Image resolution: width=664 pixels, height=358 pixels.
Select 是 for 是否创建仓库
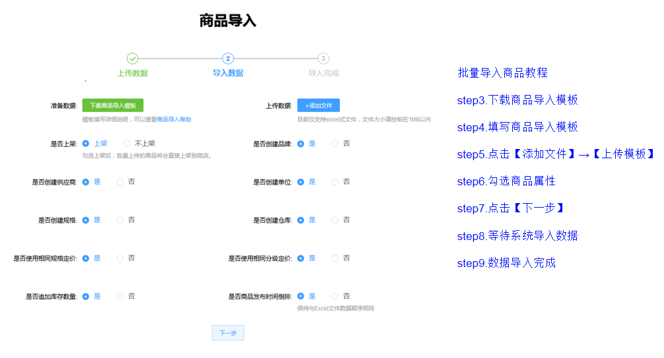click(x=301, y=220)
